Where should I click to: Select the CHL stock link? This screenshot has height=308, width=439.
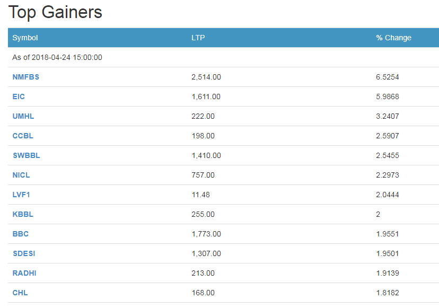(20, 293)
